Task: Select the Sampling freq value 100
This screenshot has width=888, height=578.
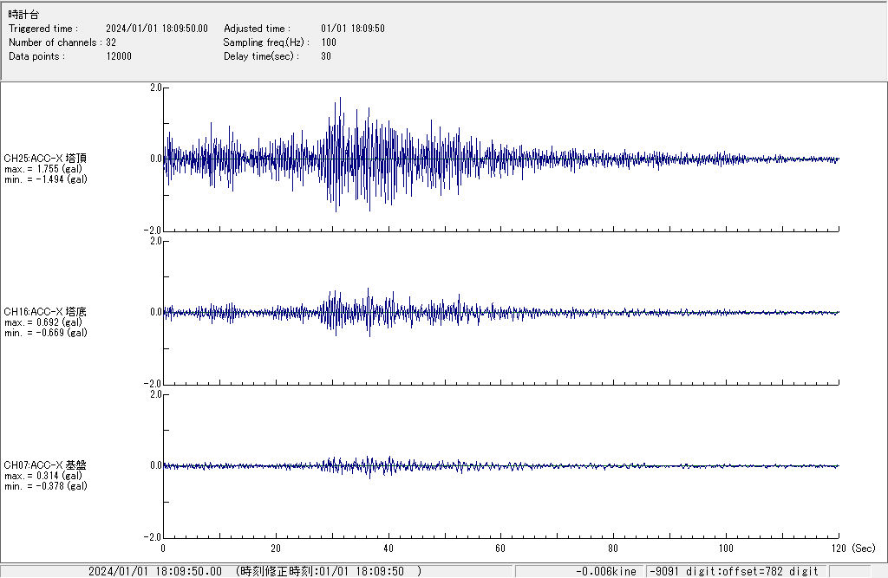Action: tap(329, 42)
